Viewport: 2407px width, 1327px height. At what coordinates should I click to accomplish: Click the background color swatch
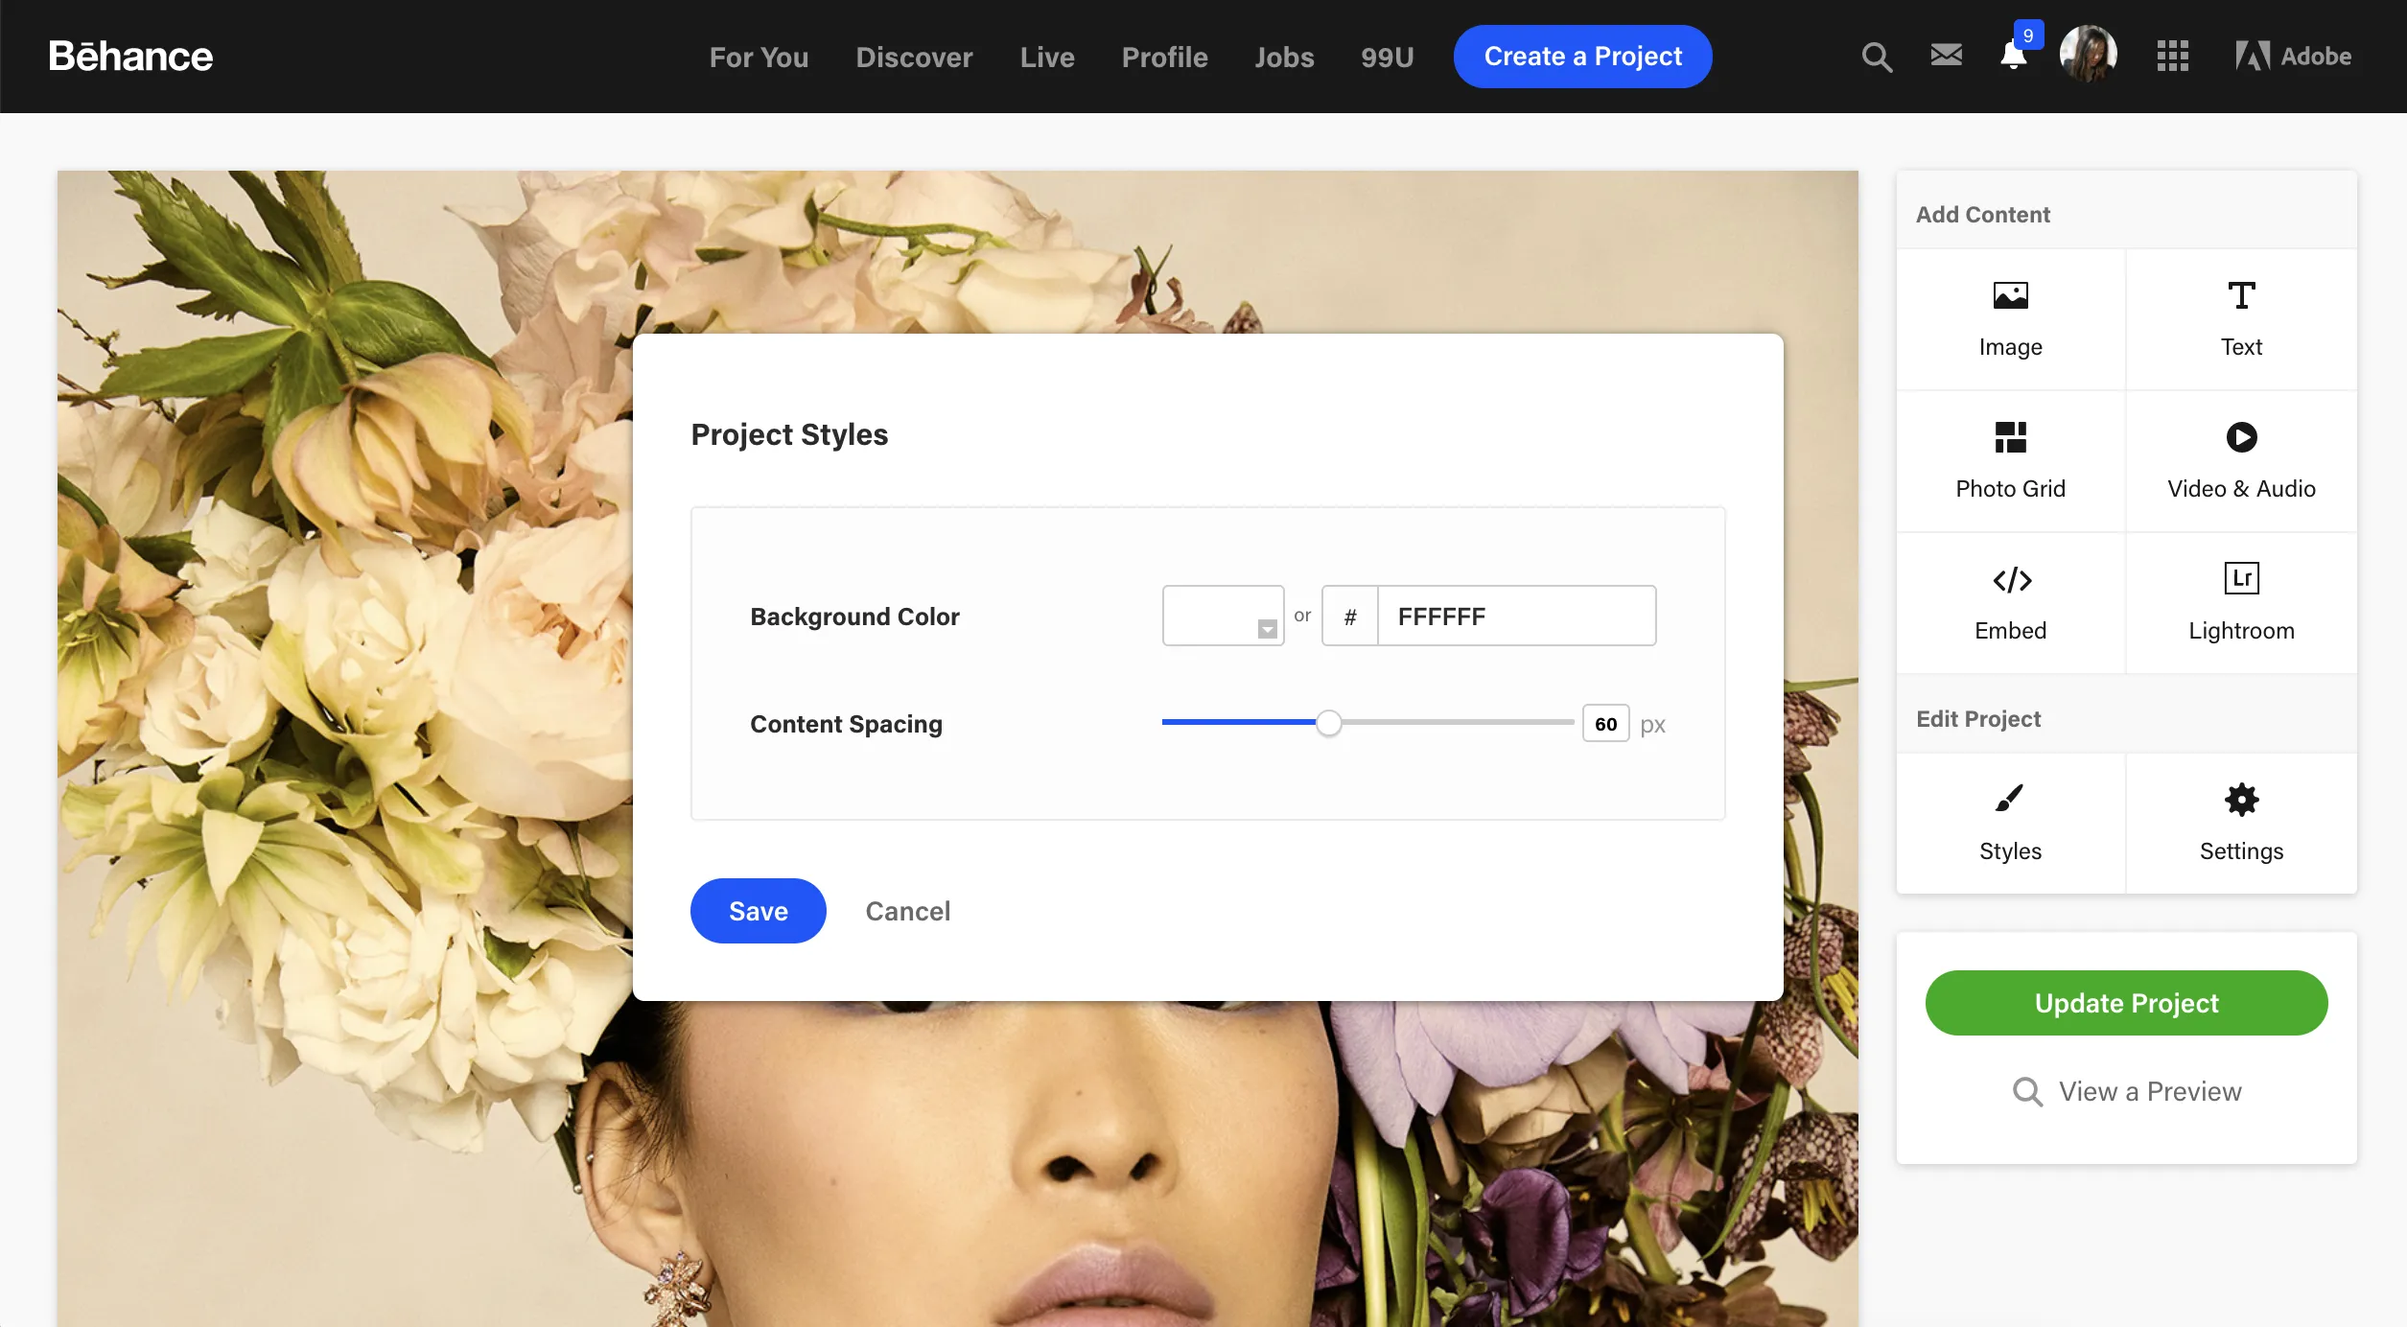pos(1223,615)
